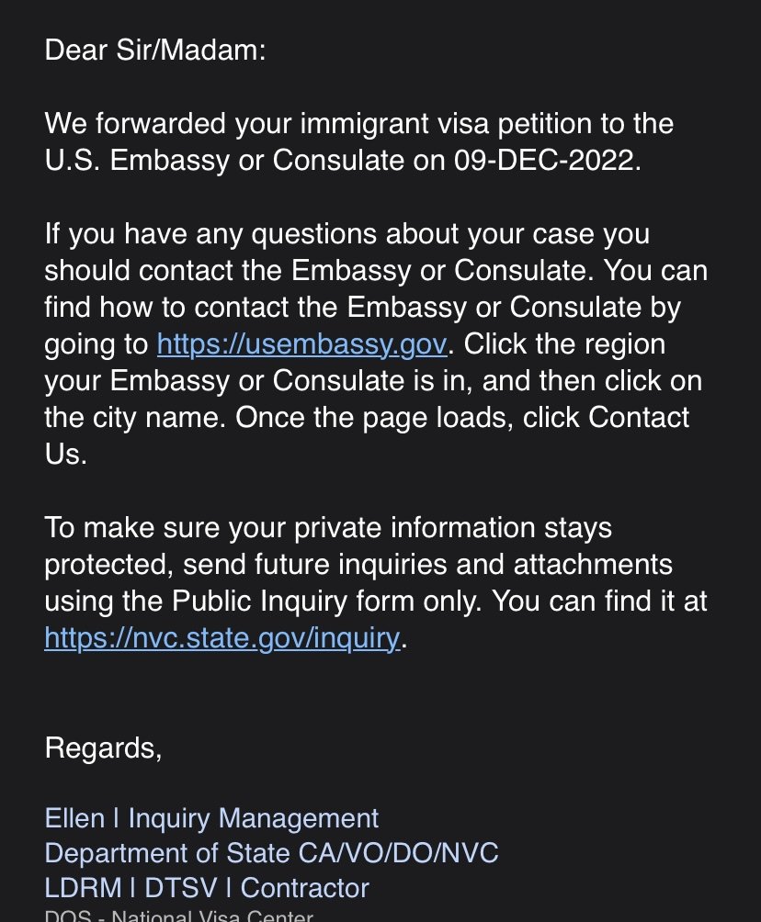Click "LDRM" in the signature line

tap(84, 888)
